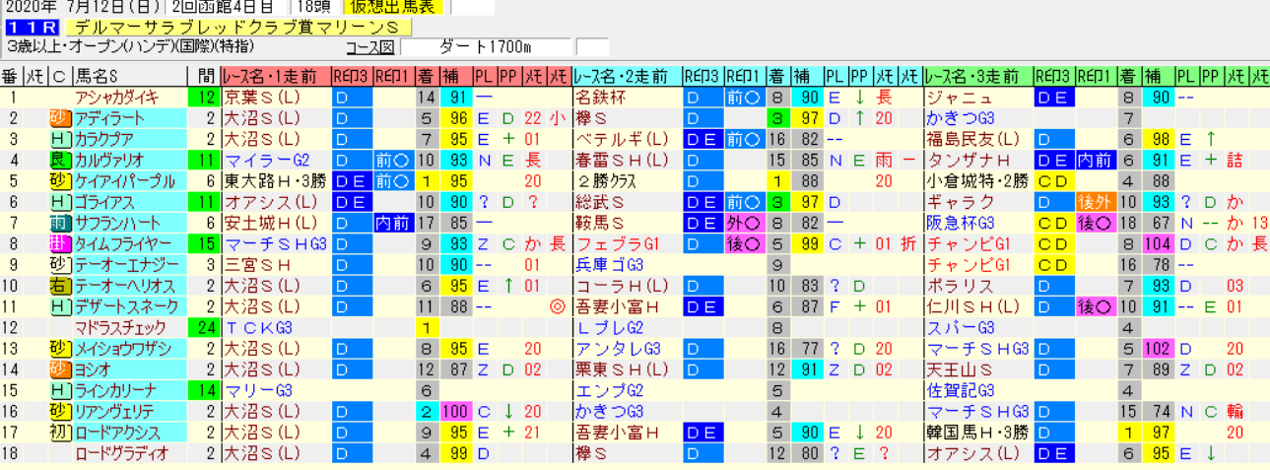Select horse name マドラスチェック
The width and height of the screenshot is (1270, 470).
tap(121, 327)
